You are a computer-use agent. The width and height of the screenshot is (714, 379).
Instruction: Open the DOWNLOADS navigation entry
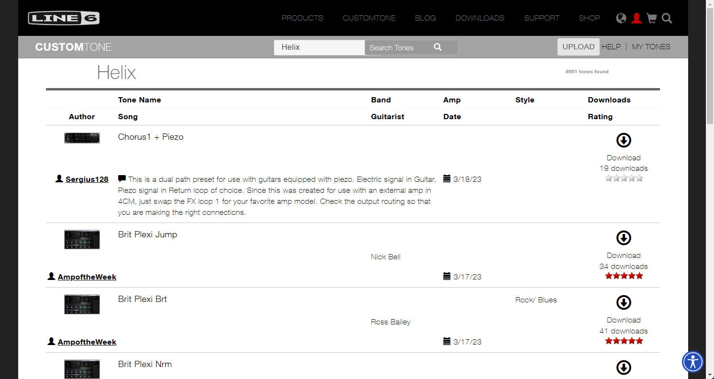tap(480, 18)
